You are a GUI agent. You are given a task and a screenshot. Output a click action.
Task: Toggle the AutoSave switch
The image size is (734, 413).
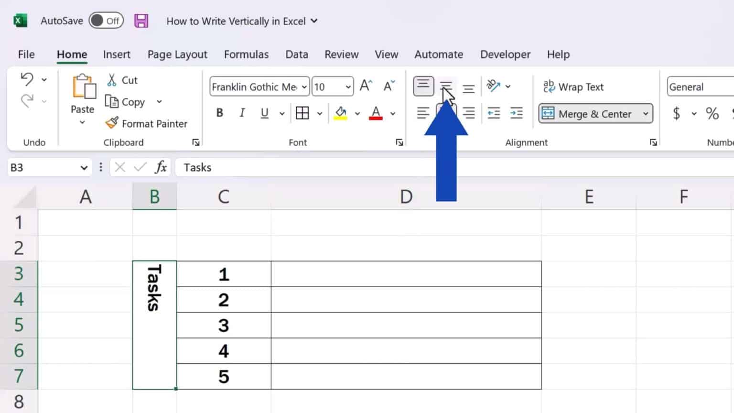coord(106,21)
